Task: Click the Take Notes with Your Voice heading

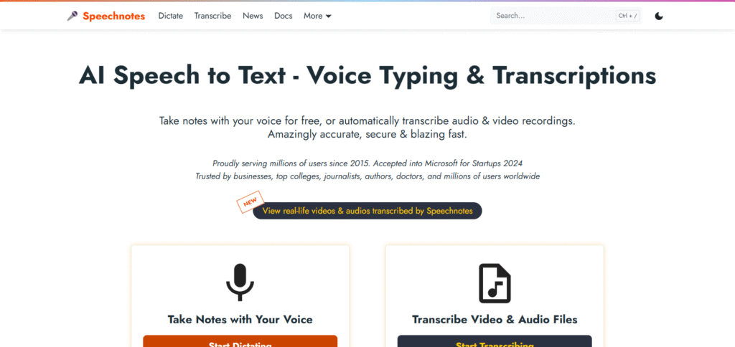Action: coord(240,320)
